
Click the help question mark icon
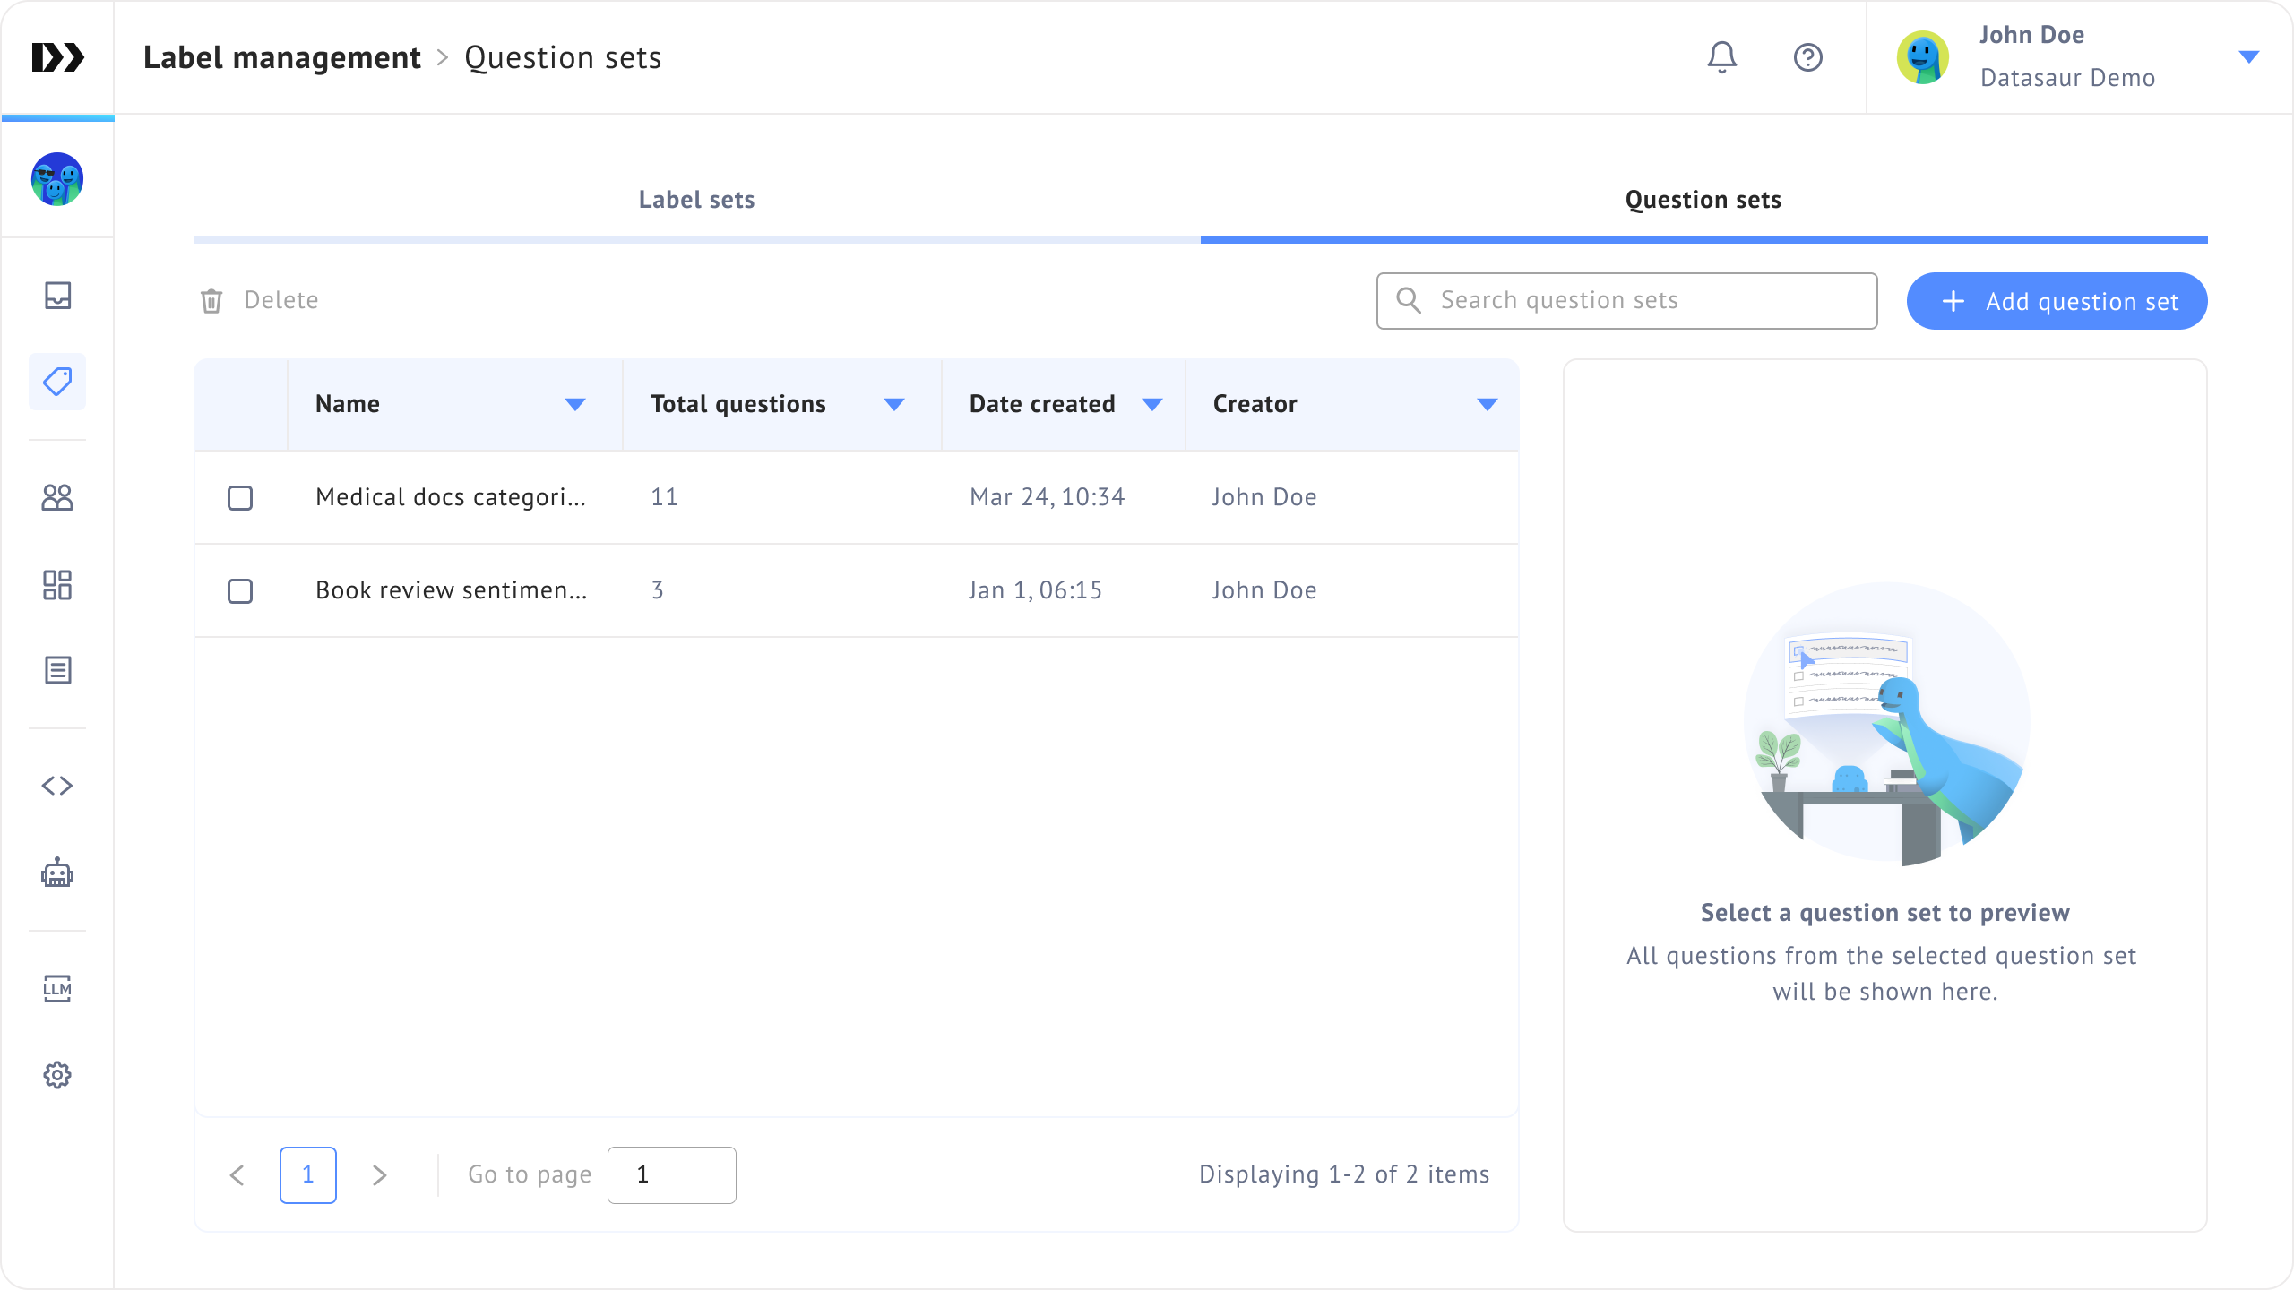(1807, 57)
